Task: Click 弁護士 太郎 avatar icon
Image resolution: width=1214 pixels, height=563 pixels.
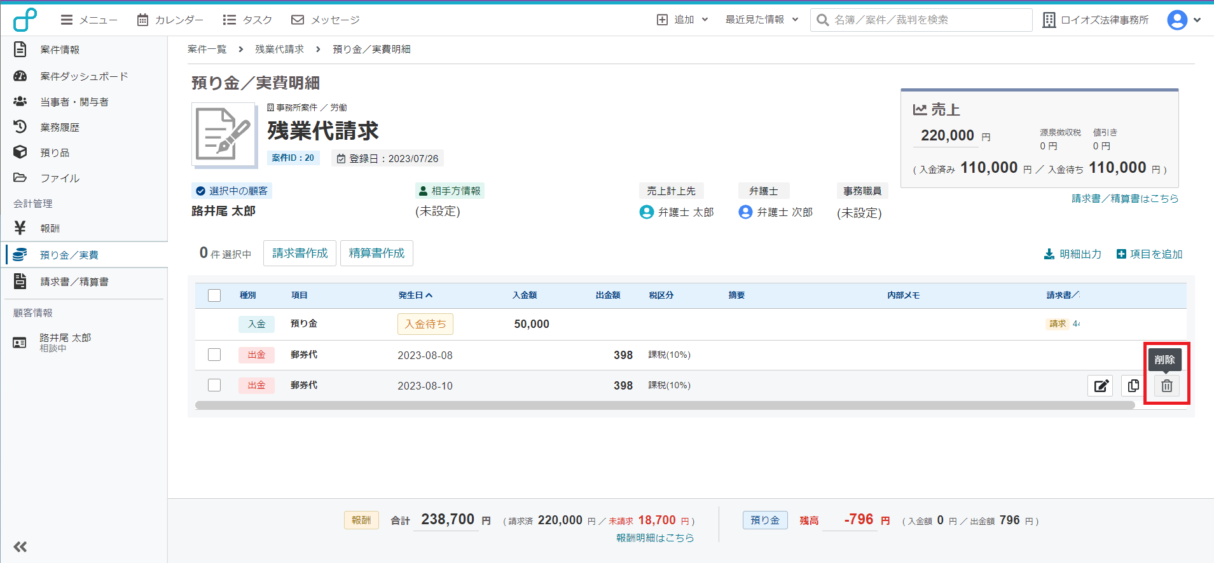Action: [x=647, y=212]
